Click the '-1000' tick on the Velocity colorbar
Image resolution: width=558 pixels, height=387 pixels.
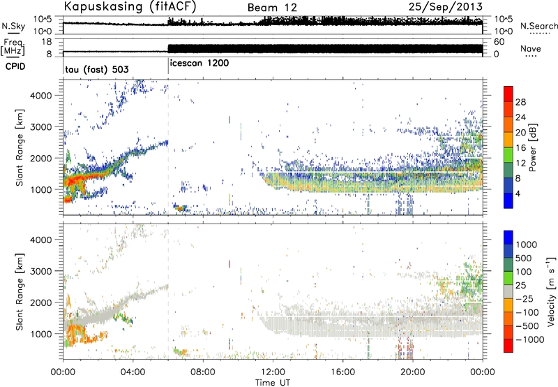tap(529, 339)
